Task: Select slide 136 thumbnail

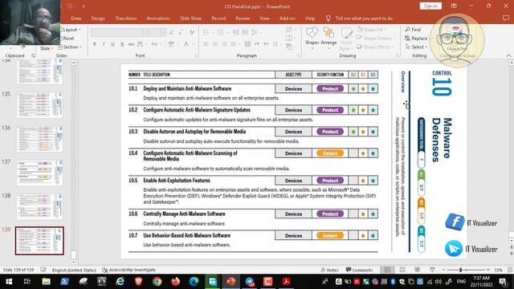Action: tap(39, 139)
